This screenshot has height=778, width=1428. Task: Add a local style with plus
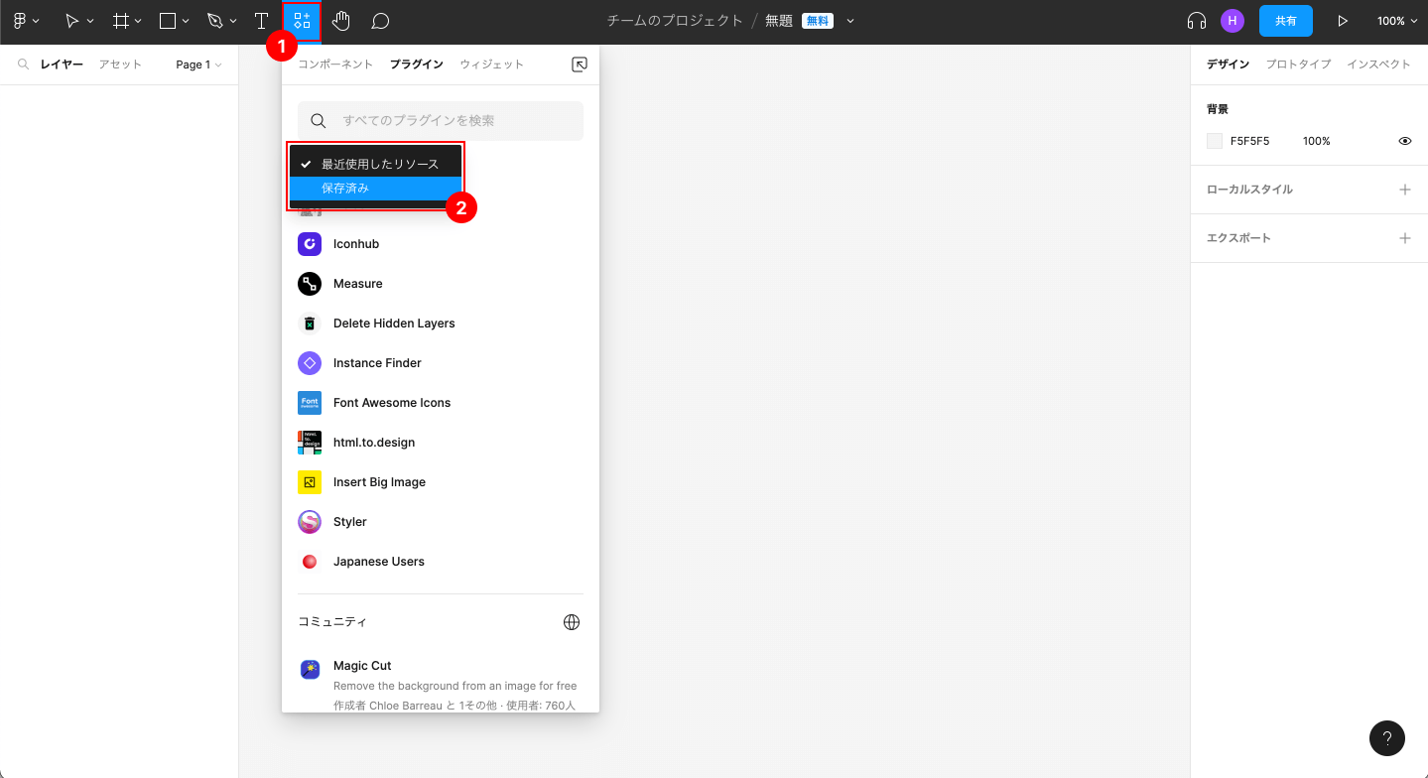(1405, 190)
